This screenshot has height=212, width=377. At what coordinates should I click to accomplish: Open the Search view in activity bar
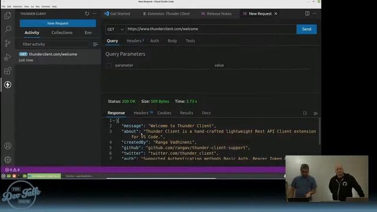click(8, 29)
